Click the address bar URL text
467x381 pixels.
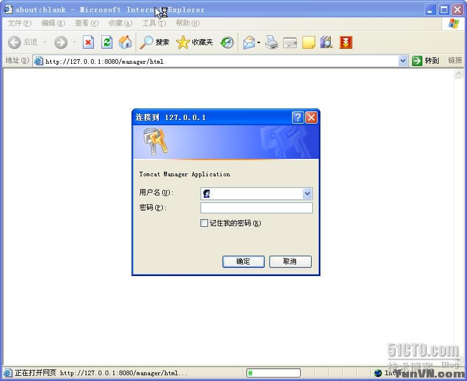pos(104,61)
